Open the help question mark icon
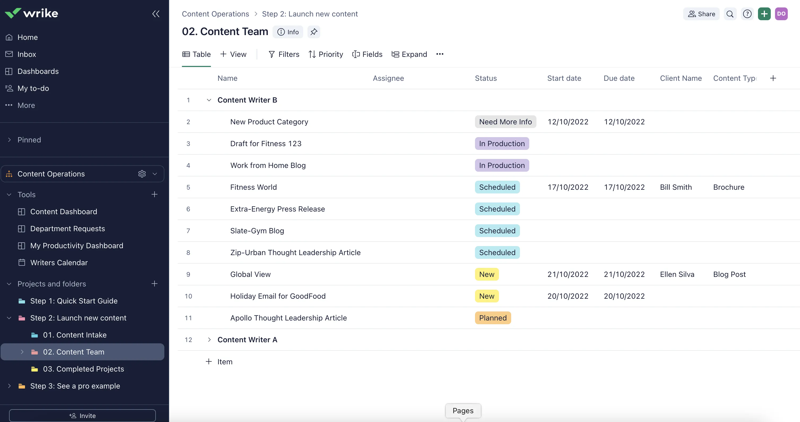Screen dimensions: 800x422 747,14
